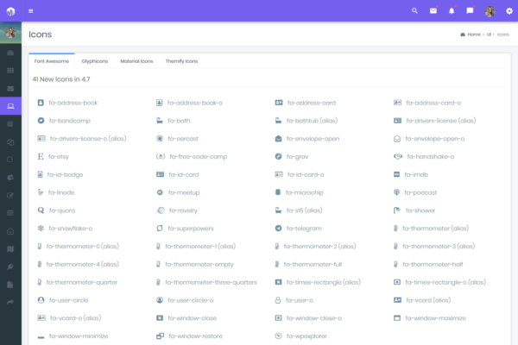Select the fa-ravelry label text

pyautogui.click(x=183, y=210)
